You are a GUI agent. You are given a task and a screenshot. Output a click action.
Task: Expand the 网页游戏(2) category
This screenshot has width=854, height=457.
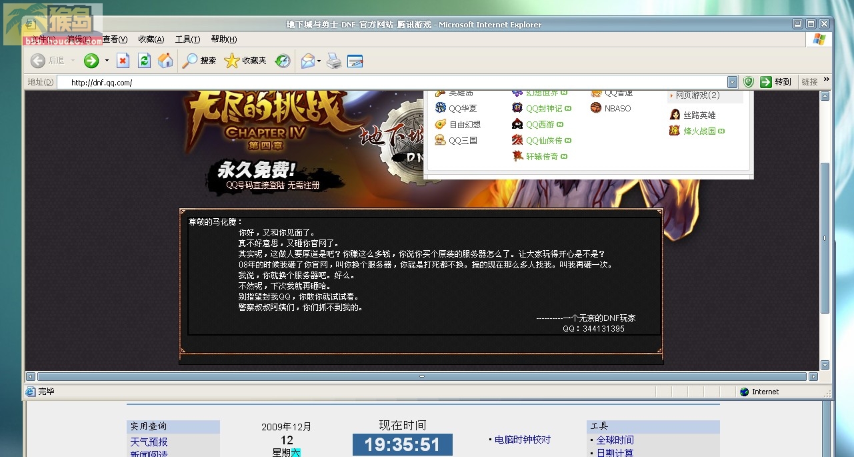click(697, 95)
